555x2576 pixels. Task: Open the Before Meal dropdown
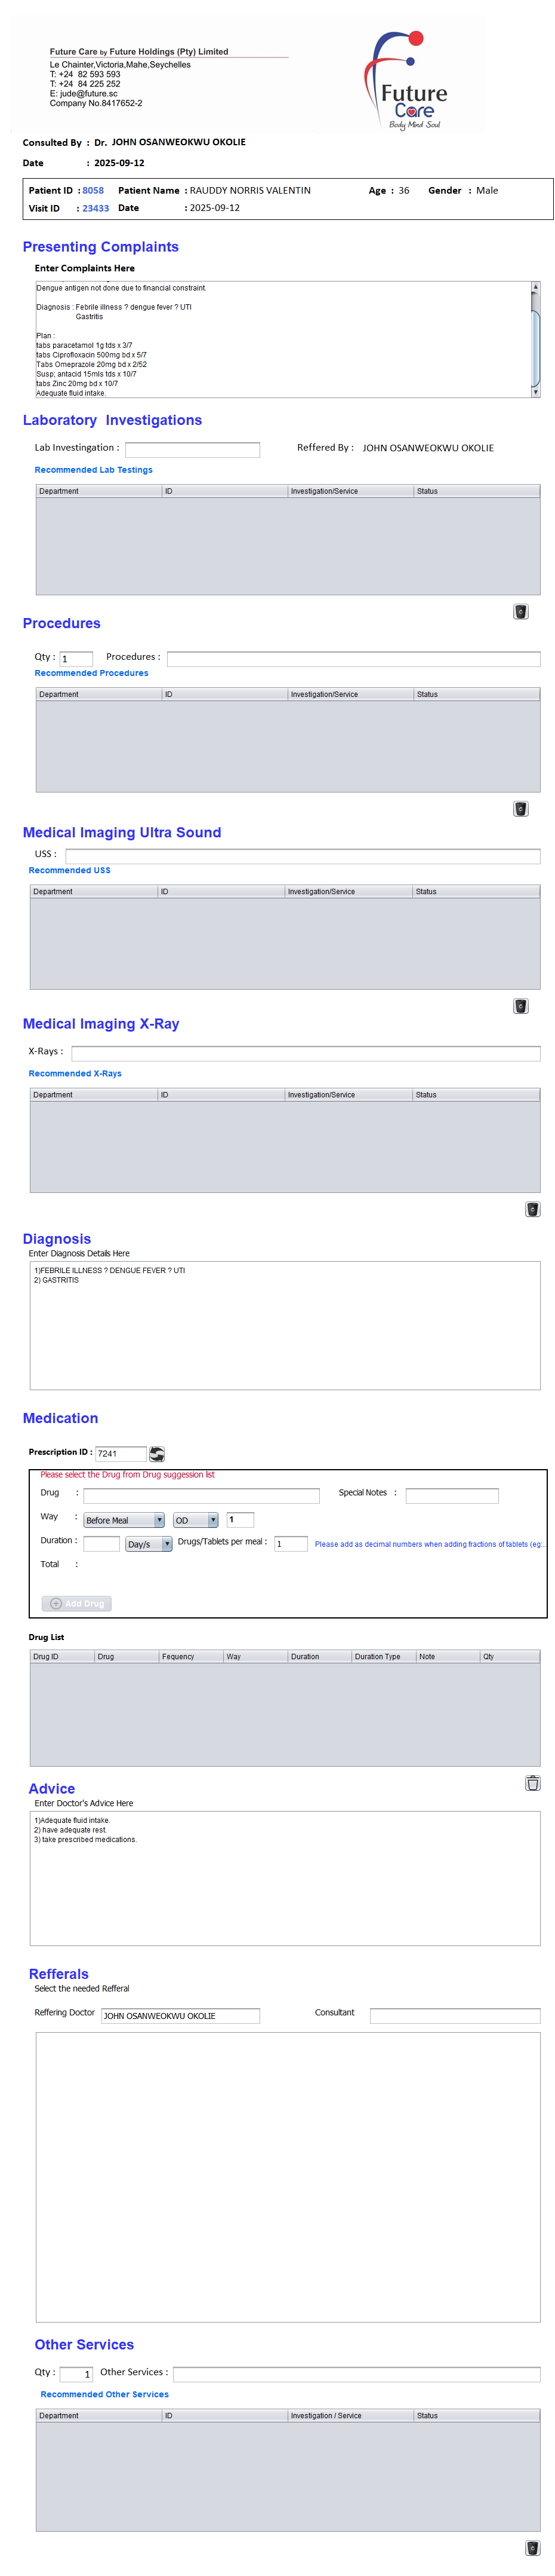pyautogui.click(x=124, y=1520)
